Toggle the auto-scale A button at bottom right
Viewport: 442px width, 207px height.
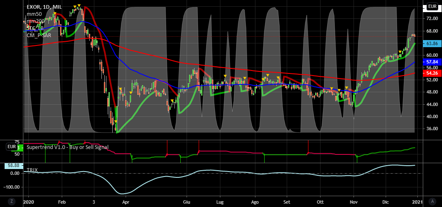tap(432, 201)
